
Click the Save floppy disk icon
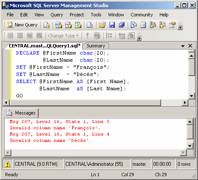tap(112, 25)
